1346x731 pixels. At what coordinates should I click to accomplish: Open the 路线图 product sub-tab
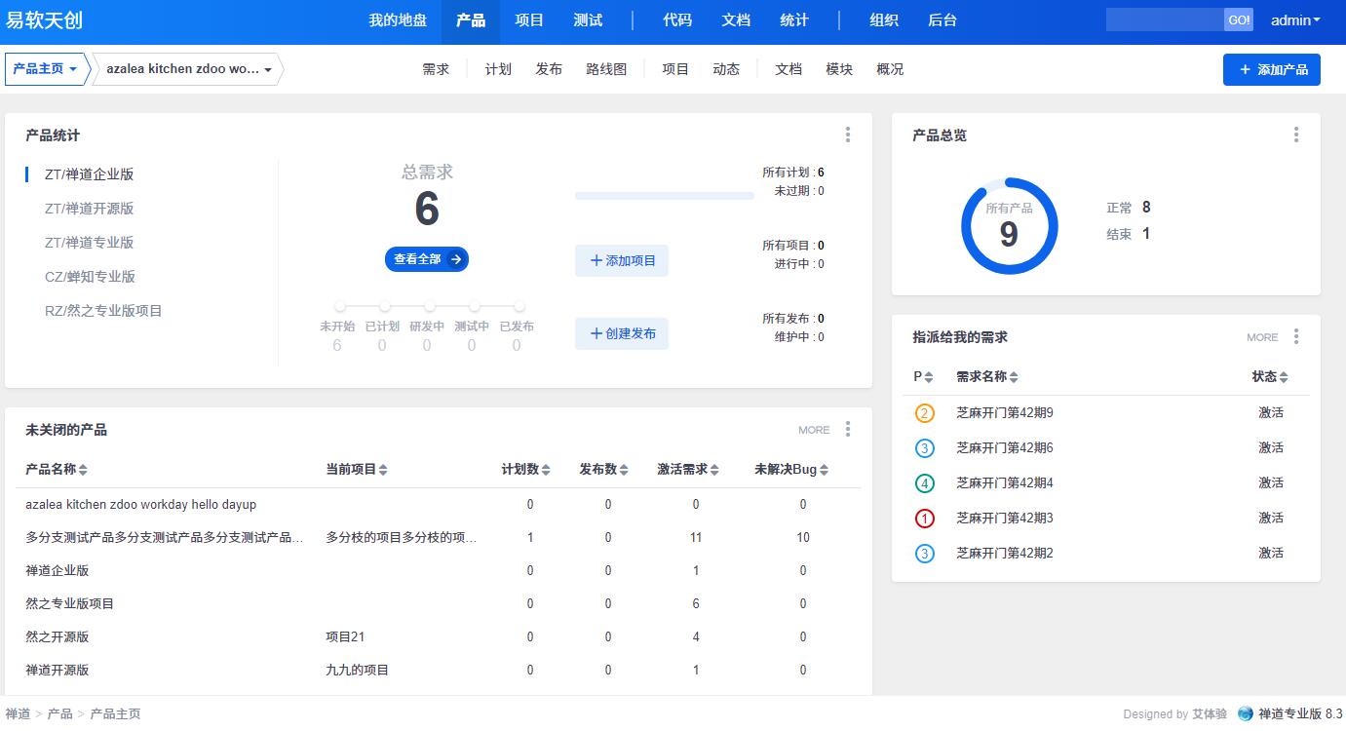[x=606, y=69]
